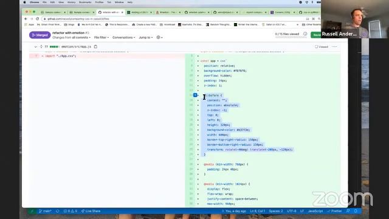This screenshot has width=389, height=219.
Task: Open the 'Create a new Fidd...' bookmark
Action: (145, 24)
